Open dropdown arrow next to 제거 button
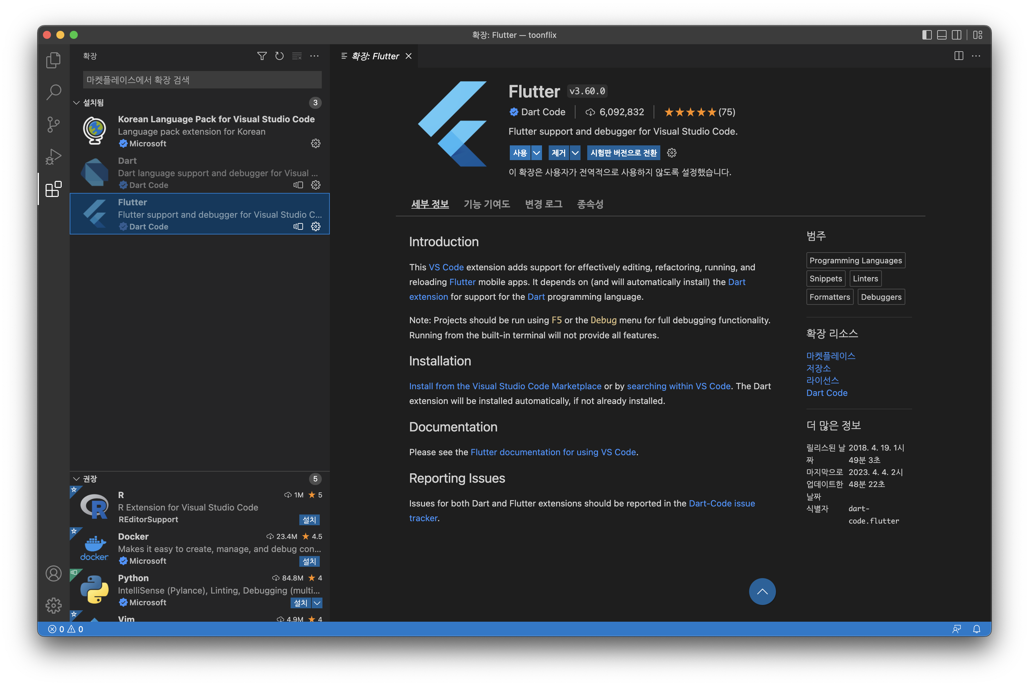 576,153
